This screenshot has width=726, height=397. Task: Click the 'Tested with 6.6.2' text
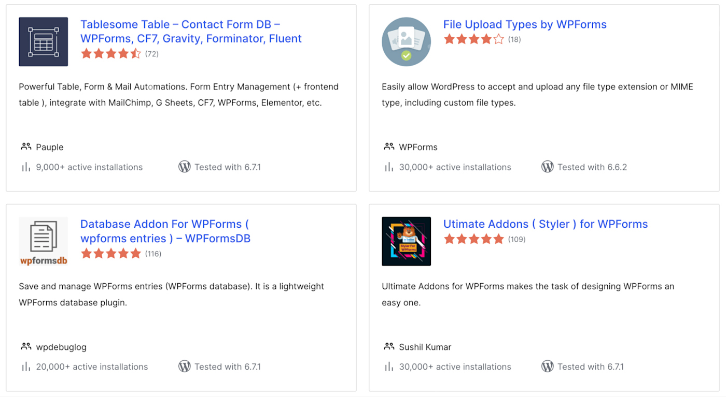coord(592,167)
